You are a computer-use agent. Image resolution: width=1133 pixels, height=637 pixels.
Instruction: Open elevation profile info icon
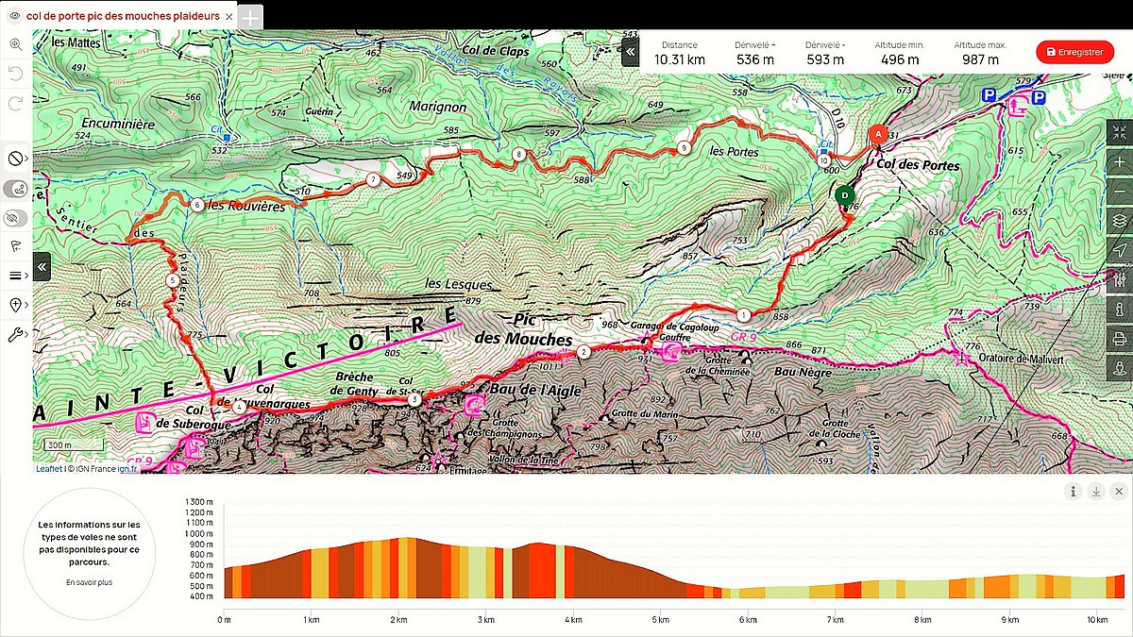click(1073, 491)
